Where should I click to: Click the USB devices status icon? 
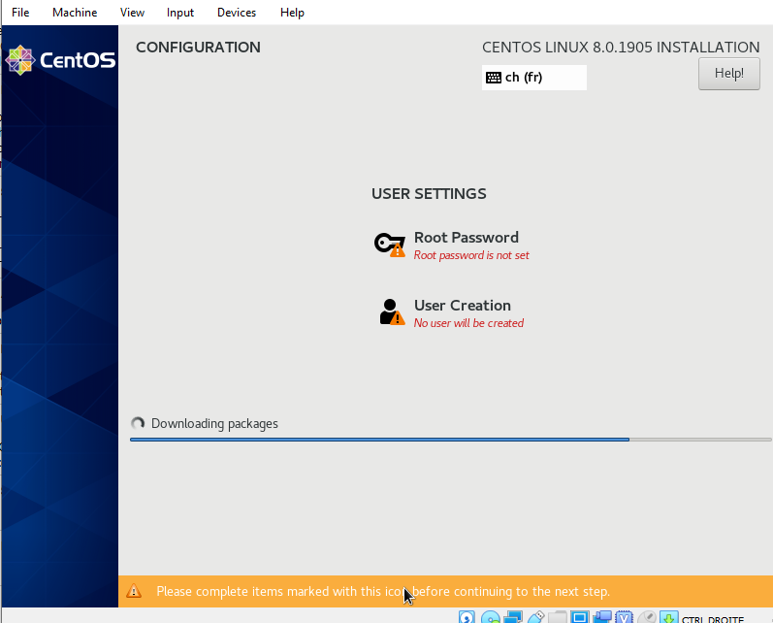535,617
